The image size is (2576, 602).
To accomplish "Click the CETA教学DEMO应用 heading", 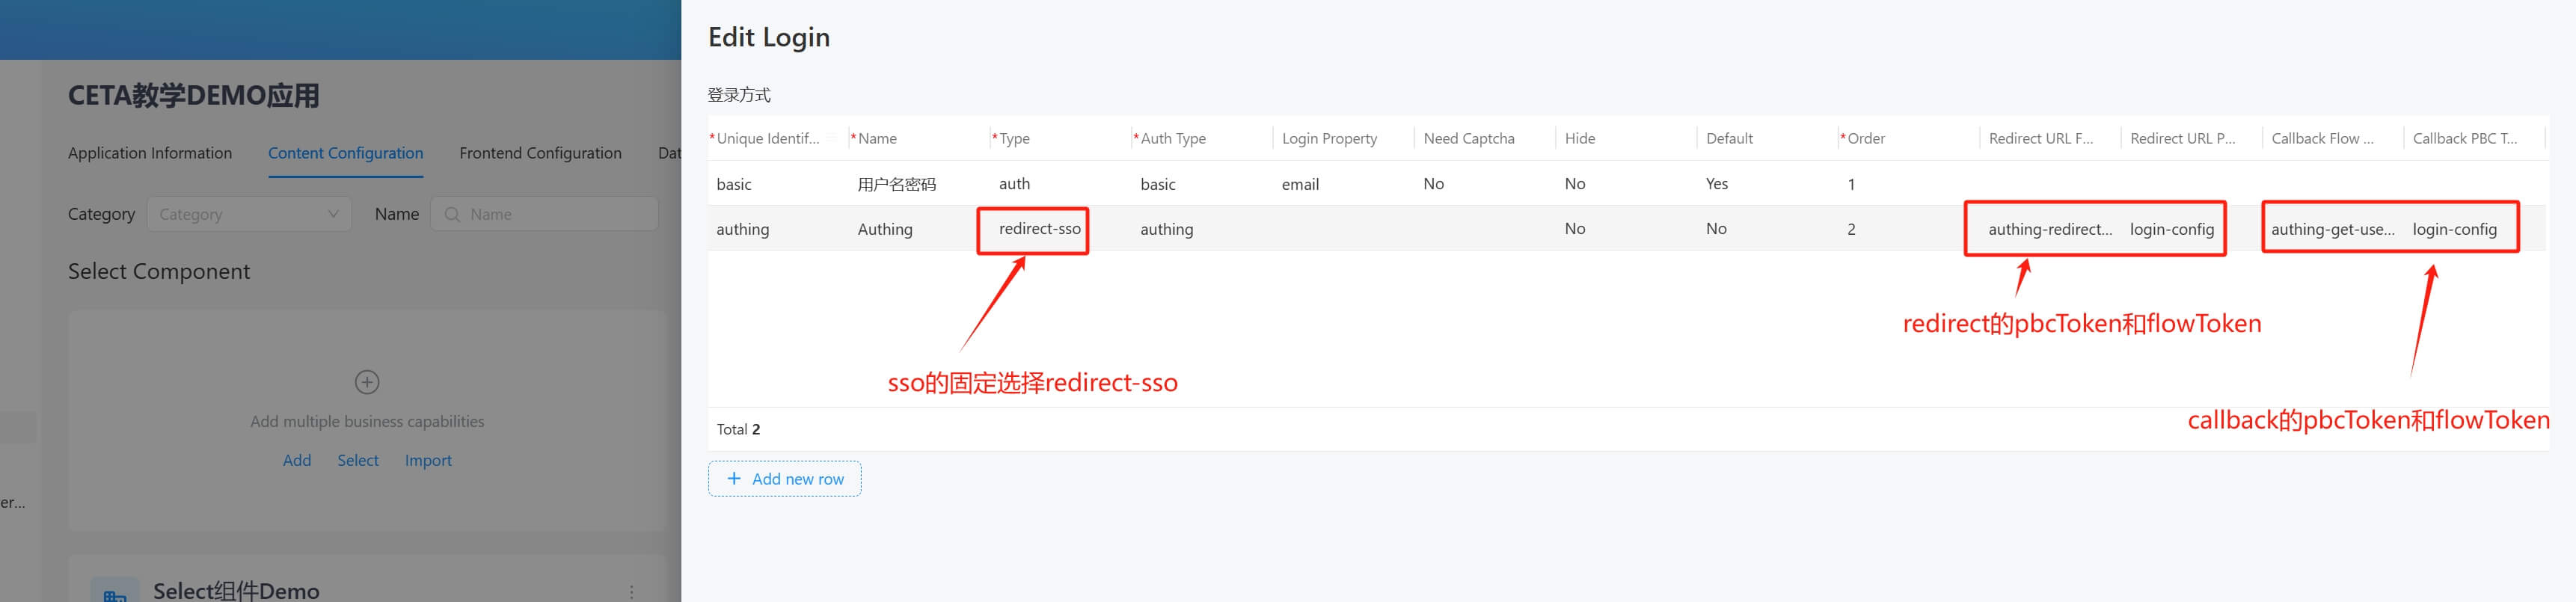I will click(194, 96).
